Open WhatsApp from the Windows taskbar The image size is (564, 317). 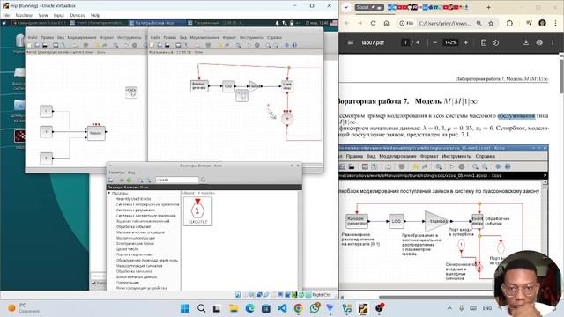pyautogui.click(x=315, y=308)
